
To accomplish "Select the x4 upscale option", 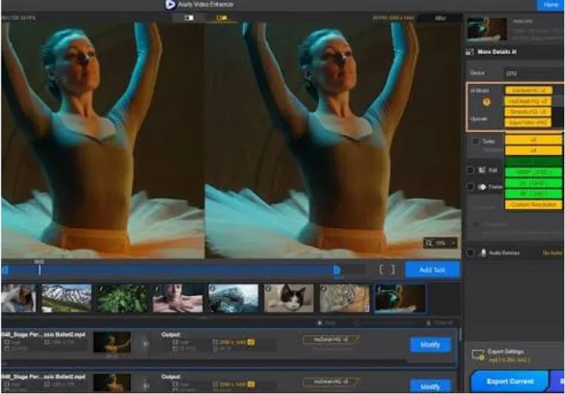I will (x=533, y=150).
